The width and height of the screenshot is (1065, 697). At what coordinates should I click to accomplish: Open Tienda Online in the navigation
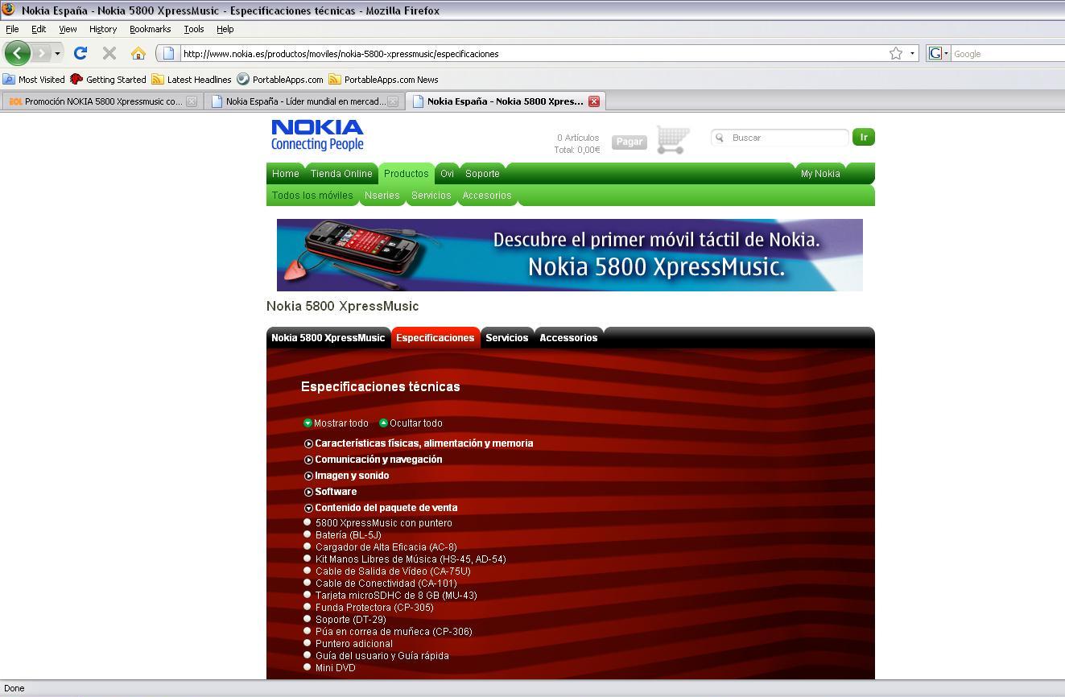point(341,174)
